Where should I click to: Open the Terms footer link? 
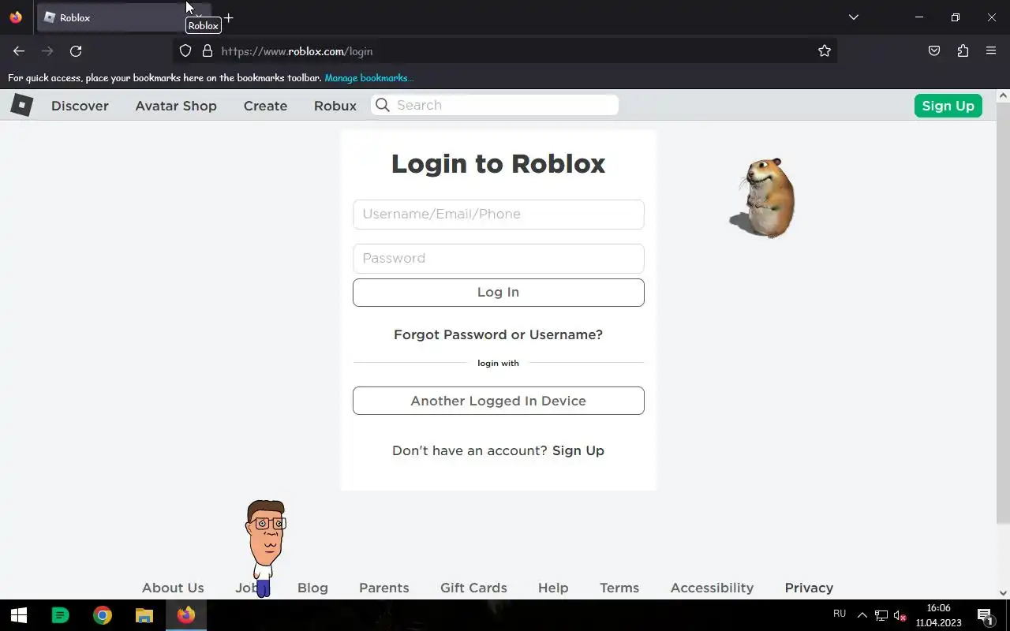pos(619,588)
